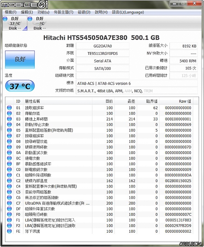Image resolution: width=204 pixels, height=247 pixels.
Task: Click the 最差 column header
Action: tap(126, 101)
